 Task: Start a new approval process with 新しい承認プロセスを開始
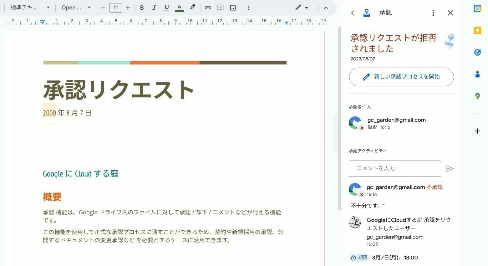pyautogui.click(x=401, y=77)
